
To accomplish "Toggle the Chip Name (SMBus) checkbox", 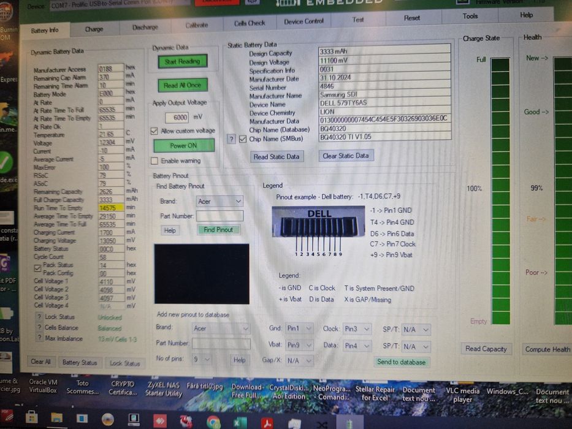I will coord(243,139).
